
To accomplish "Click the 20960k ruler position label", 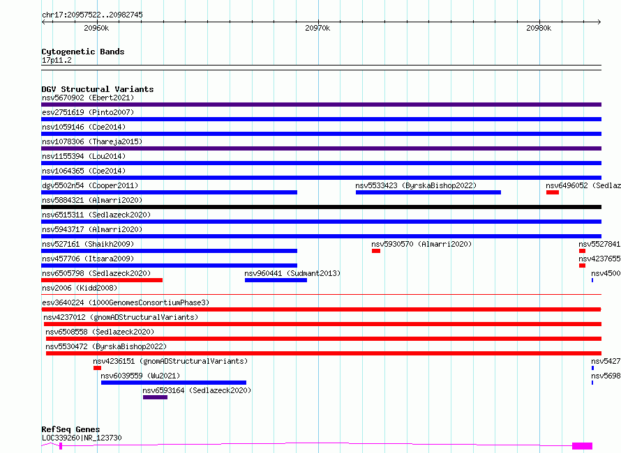I will click(x=96, y=28).
